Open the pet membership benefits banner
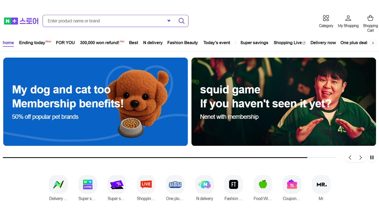 click(95, 102)
